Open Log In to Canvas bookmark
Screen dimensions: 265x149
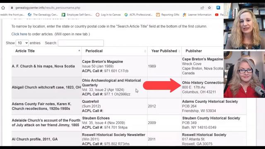pos(108,15)
